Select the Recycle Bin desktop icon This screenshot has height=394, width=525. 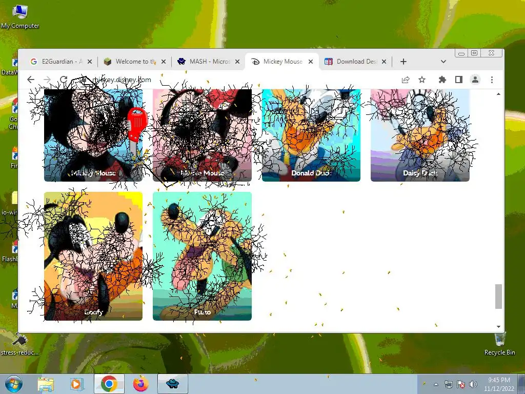click(499, 343)
